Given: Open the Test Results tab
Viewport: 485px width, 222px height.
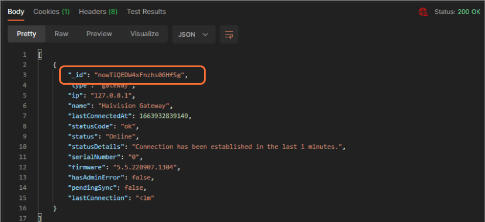Looking at the screenshot, I should [x=146, y=12].
